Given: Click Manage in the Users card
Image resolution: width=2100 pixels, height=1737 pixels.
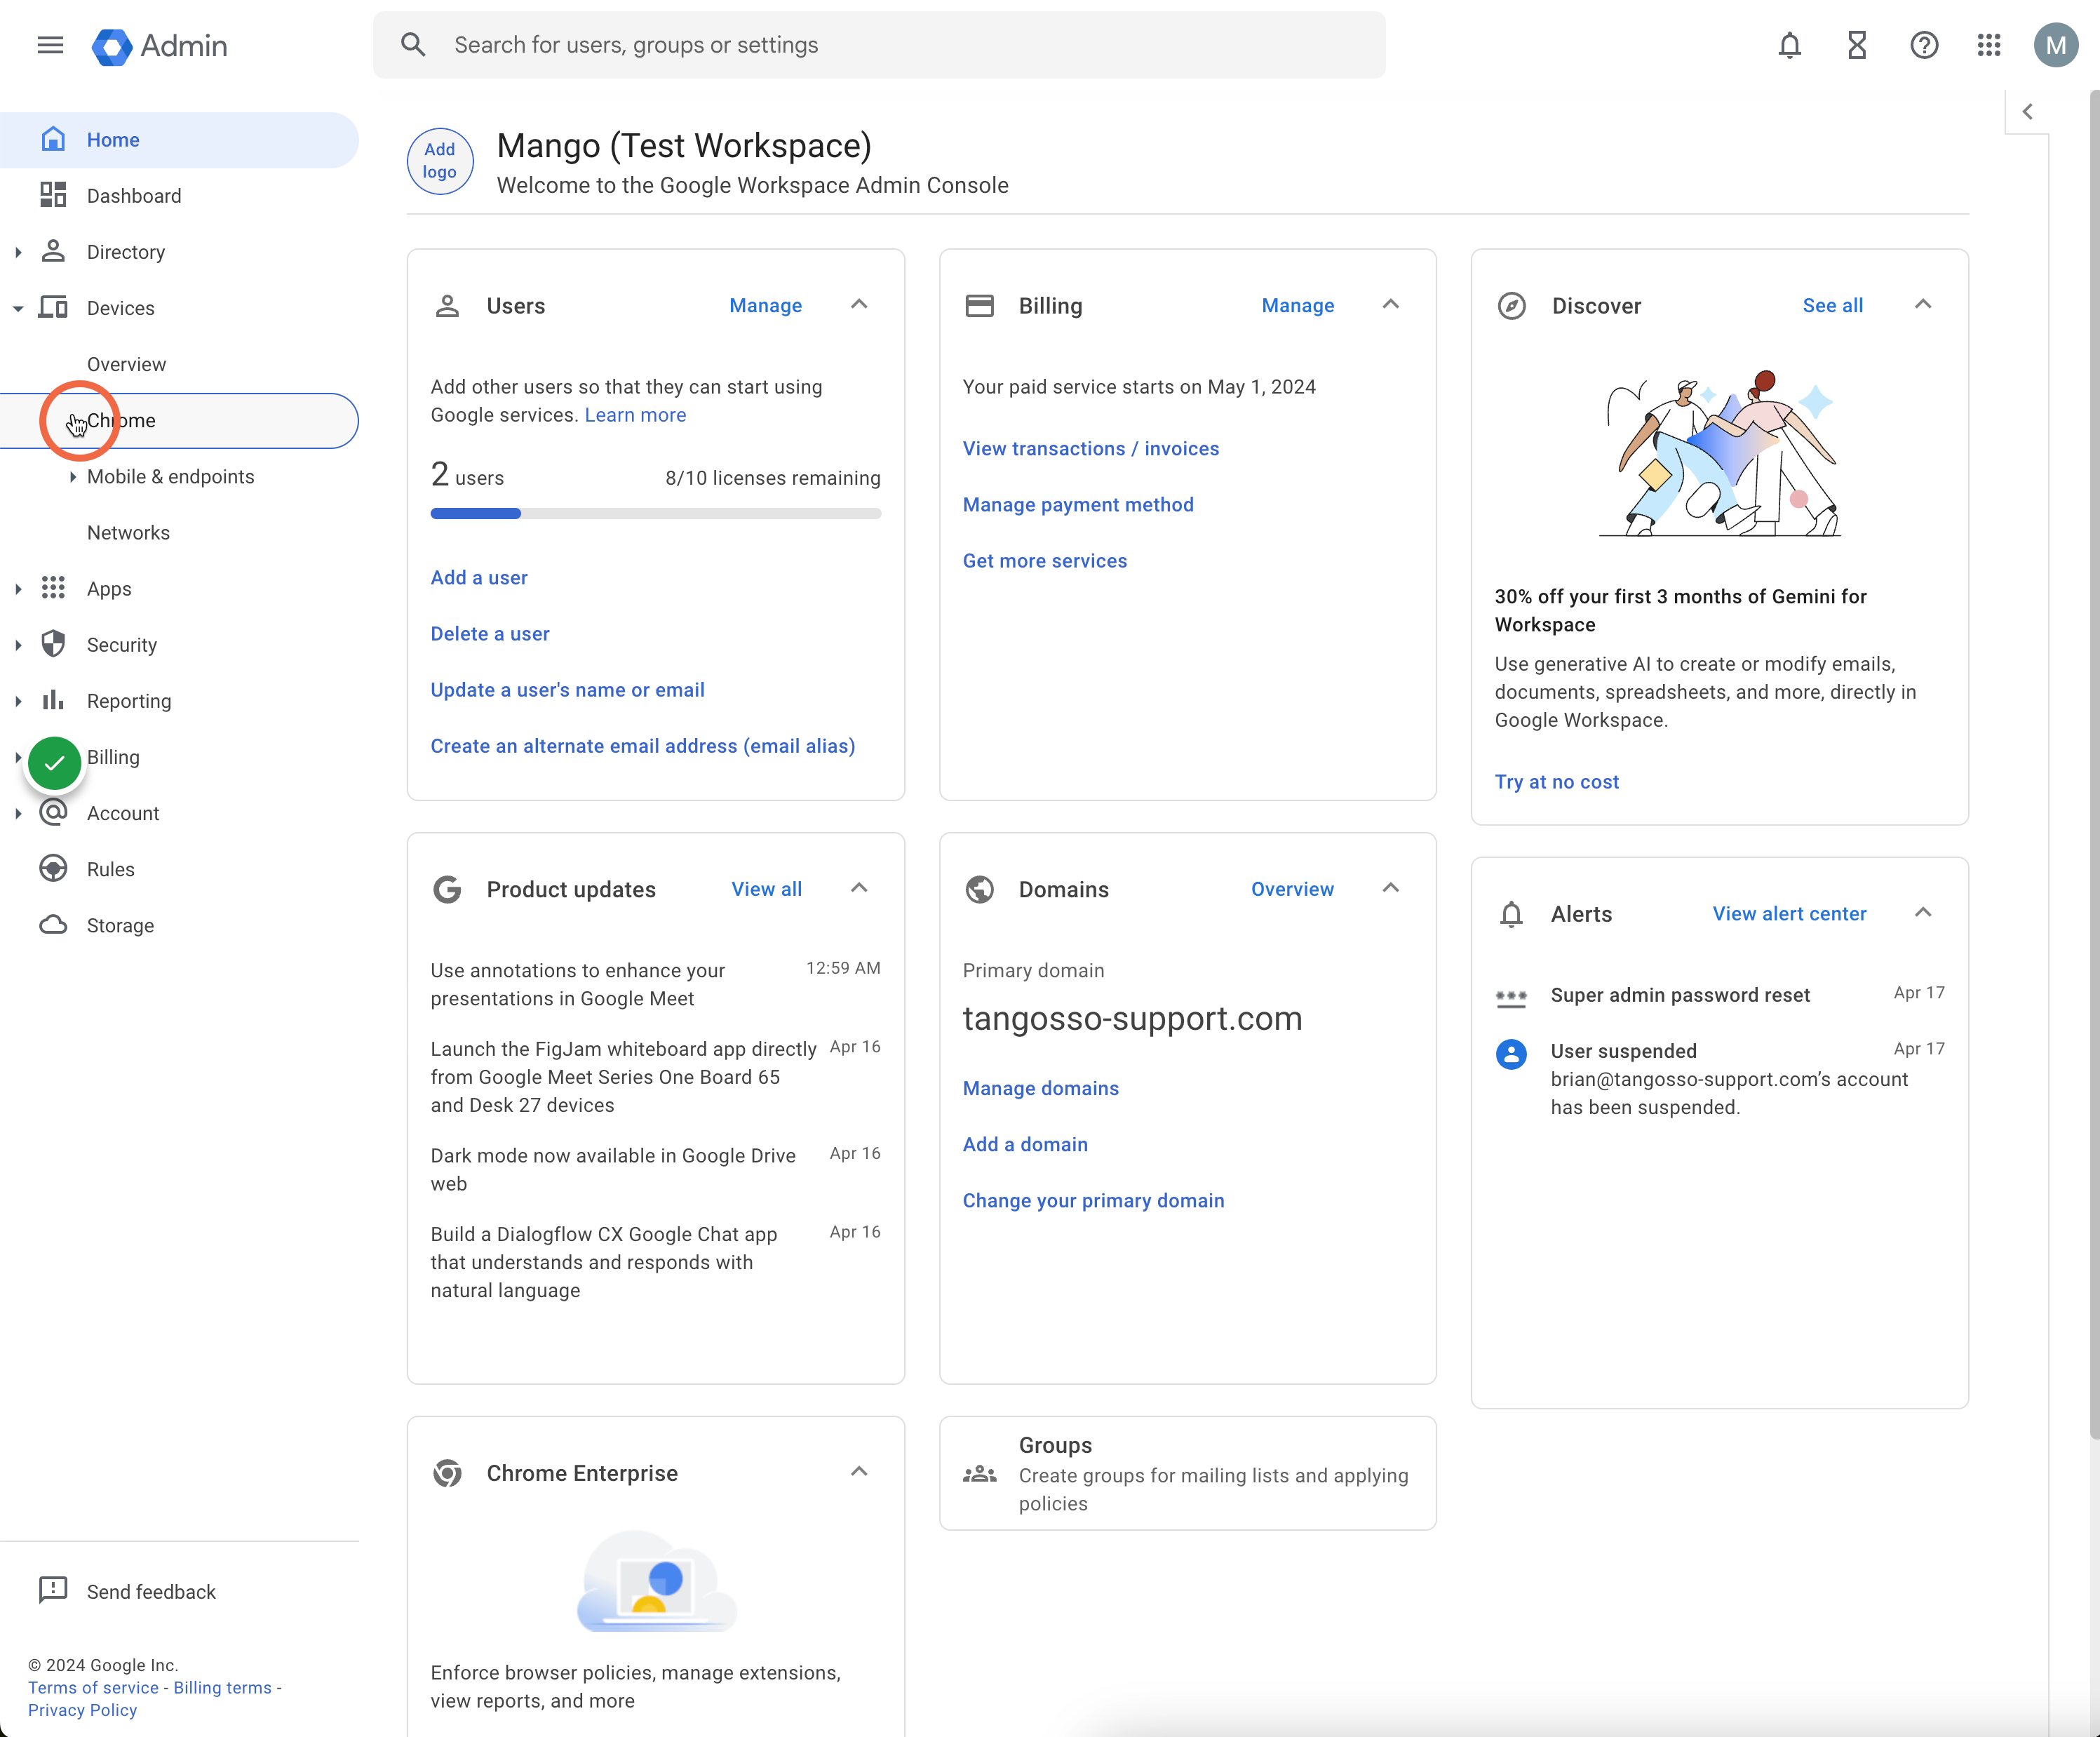Looking at the screenshot, I should [765, 305].
